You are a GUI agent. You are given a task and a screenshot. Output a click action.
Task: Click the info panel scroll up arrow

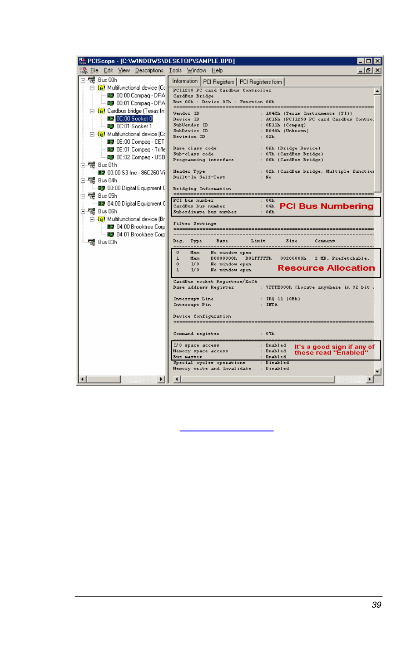pos(377,91)
